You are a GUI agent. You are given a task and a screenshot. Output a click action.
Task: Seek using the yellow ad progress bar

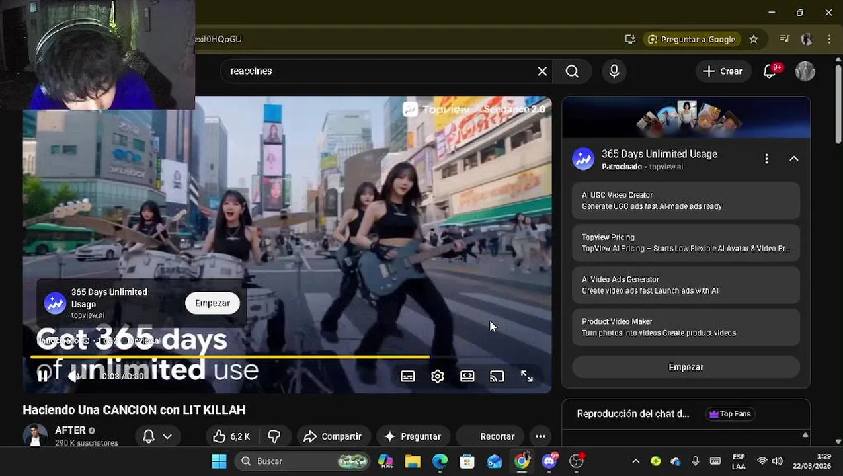[x=230, y=357]
